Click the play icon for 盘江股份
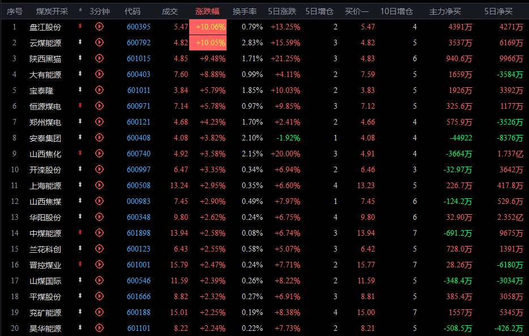The image size is (529, 336). coord(100,27)
